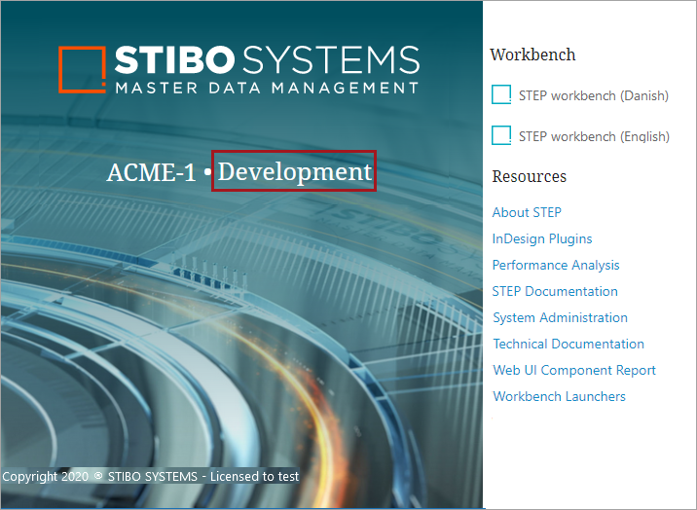Screen dimensions: 697x510
Task: Open InDesign Plugins resource
Action: click(x=542, y=238)
